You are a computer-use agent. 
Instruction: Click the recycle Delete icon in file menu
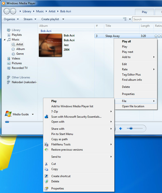(46, 181)
